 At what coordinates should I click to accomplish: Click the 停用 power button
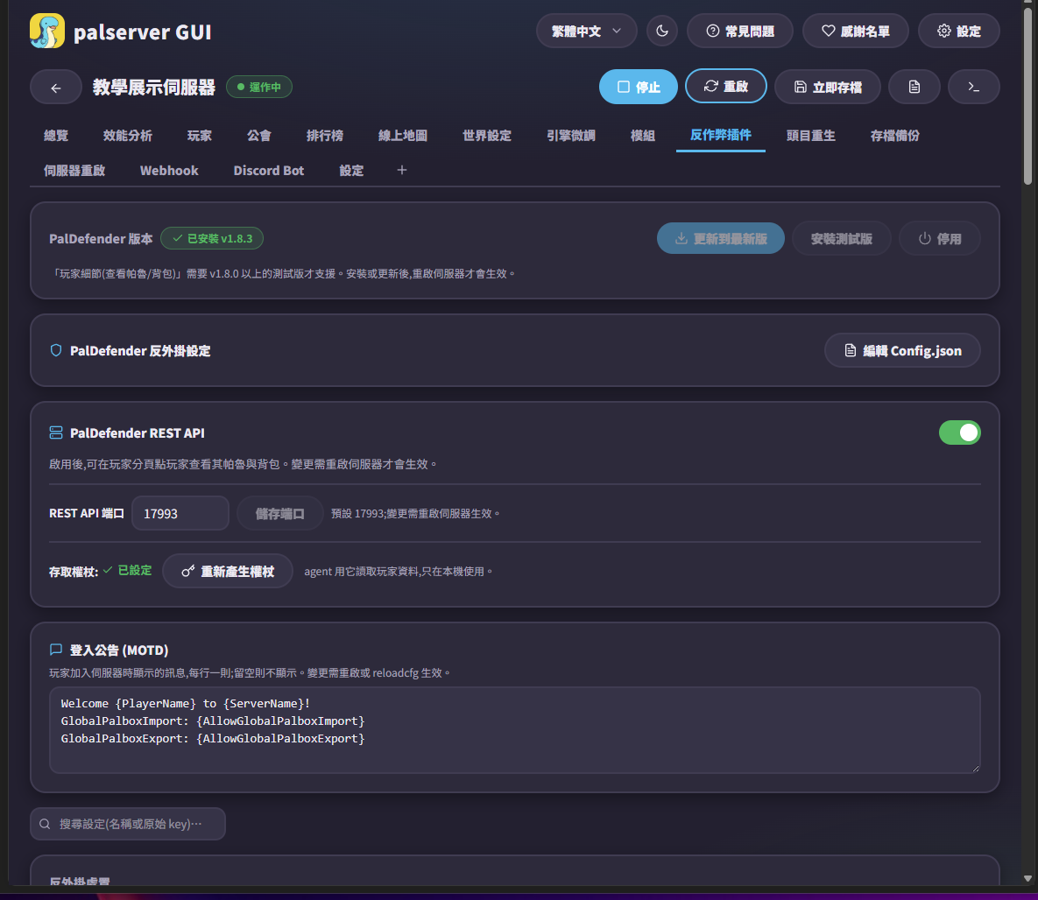[x=939, y=238]
